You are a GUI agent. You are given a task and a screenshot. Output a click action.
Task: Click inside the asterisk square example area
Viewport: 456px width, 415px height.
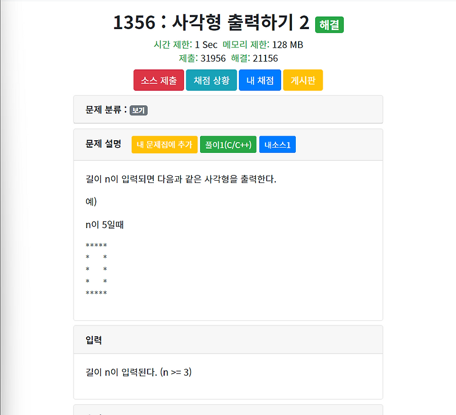click(97, 268)
